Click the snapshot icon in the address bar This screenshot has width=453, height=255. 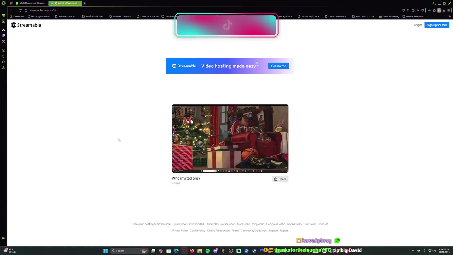click(x=408, y=10)
